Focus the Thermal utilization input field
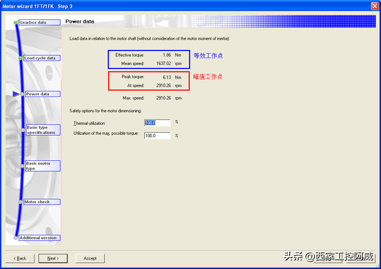The height and width of the screenshot is (269, 381). point(157,123)
